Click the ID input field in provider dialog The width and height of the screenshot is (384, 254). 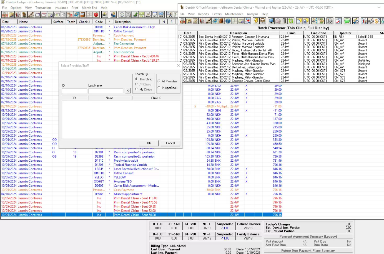(x=74, y=91)
